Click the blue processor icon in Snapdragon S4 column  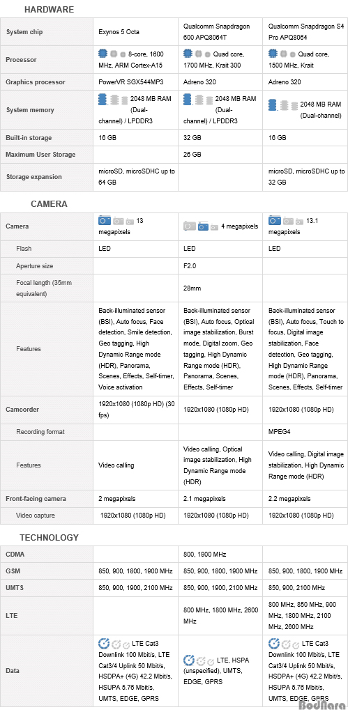tap(273, 54)
